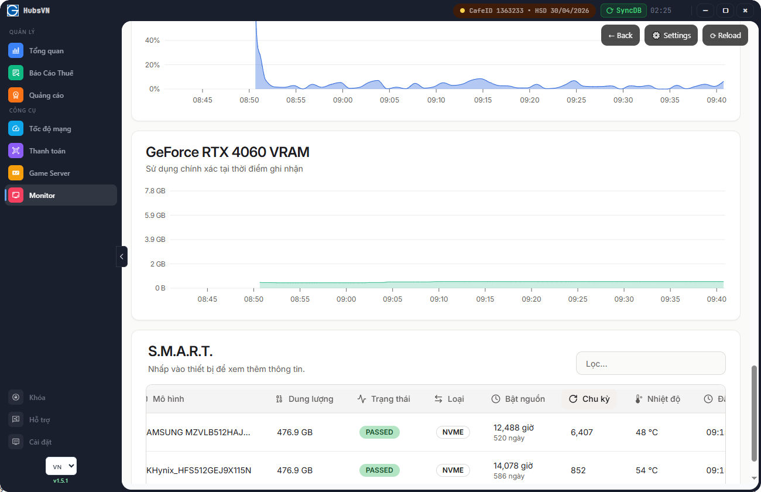
Task: Open Báo Cáo Thuế report icon
Action: (x=16, y=73)
